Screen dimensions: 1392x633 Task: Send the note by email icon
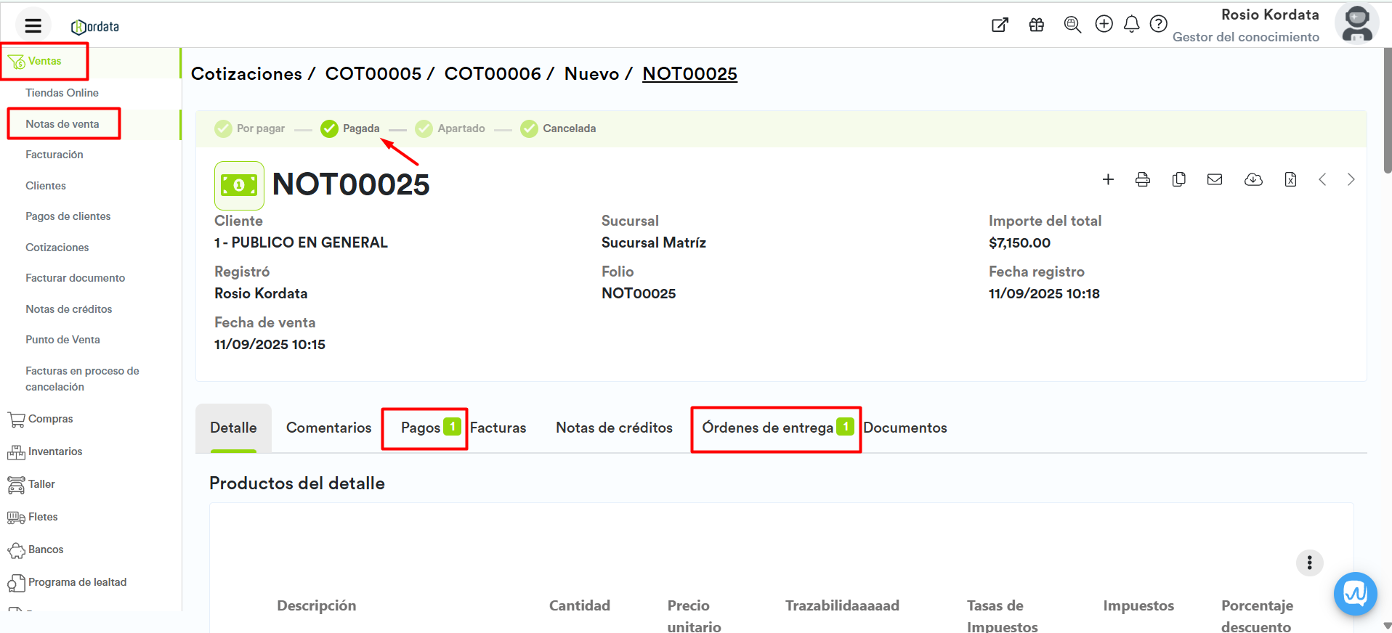(1215, 179)
